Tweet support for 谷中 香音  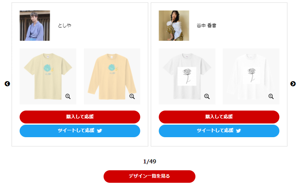pyautogui.click(x=219, y=131)
